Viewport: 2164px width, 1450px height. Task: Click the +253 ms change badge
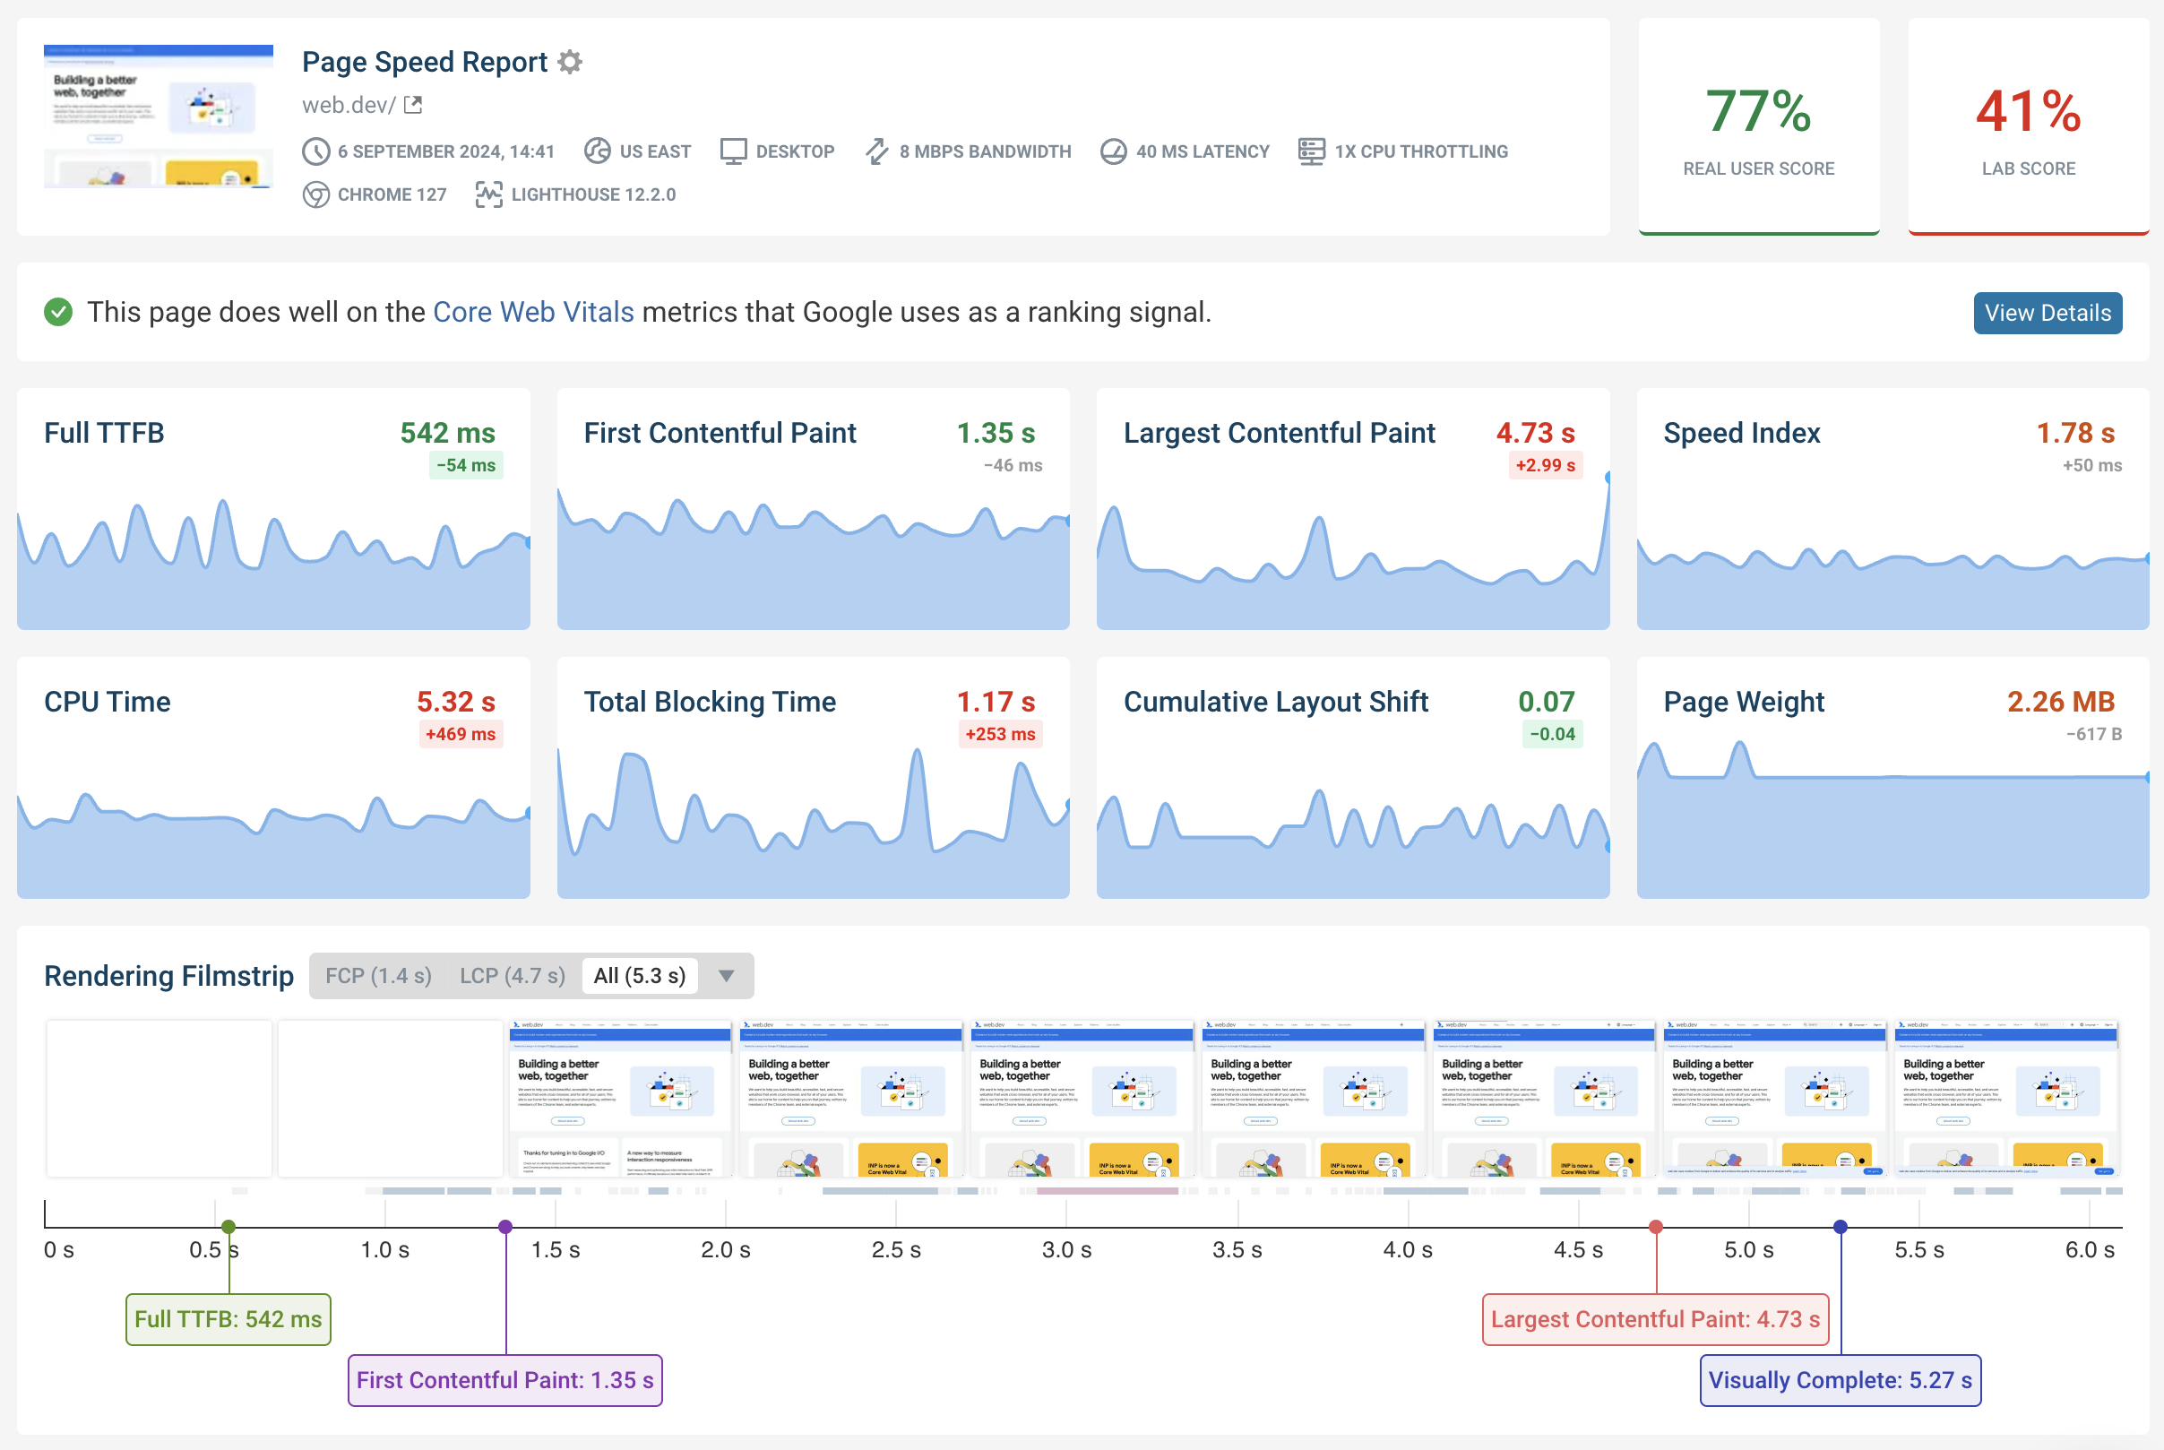click(1000, 734)
